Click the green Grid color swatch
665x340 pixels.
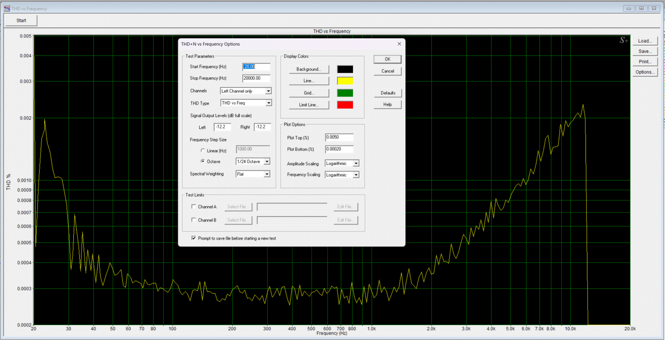(x=345, y=93)
